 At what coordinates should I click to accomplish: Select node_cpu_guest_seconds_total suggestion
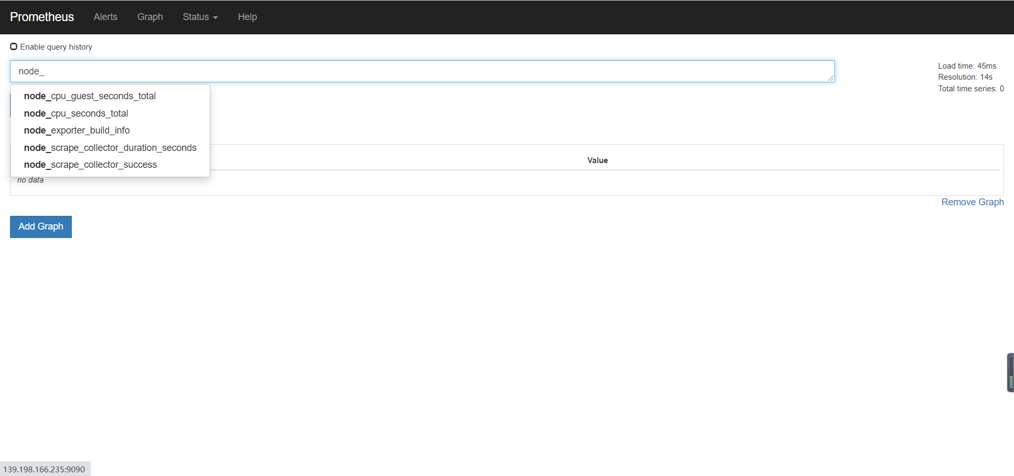coord(110,96)
